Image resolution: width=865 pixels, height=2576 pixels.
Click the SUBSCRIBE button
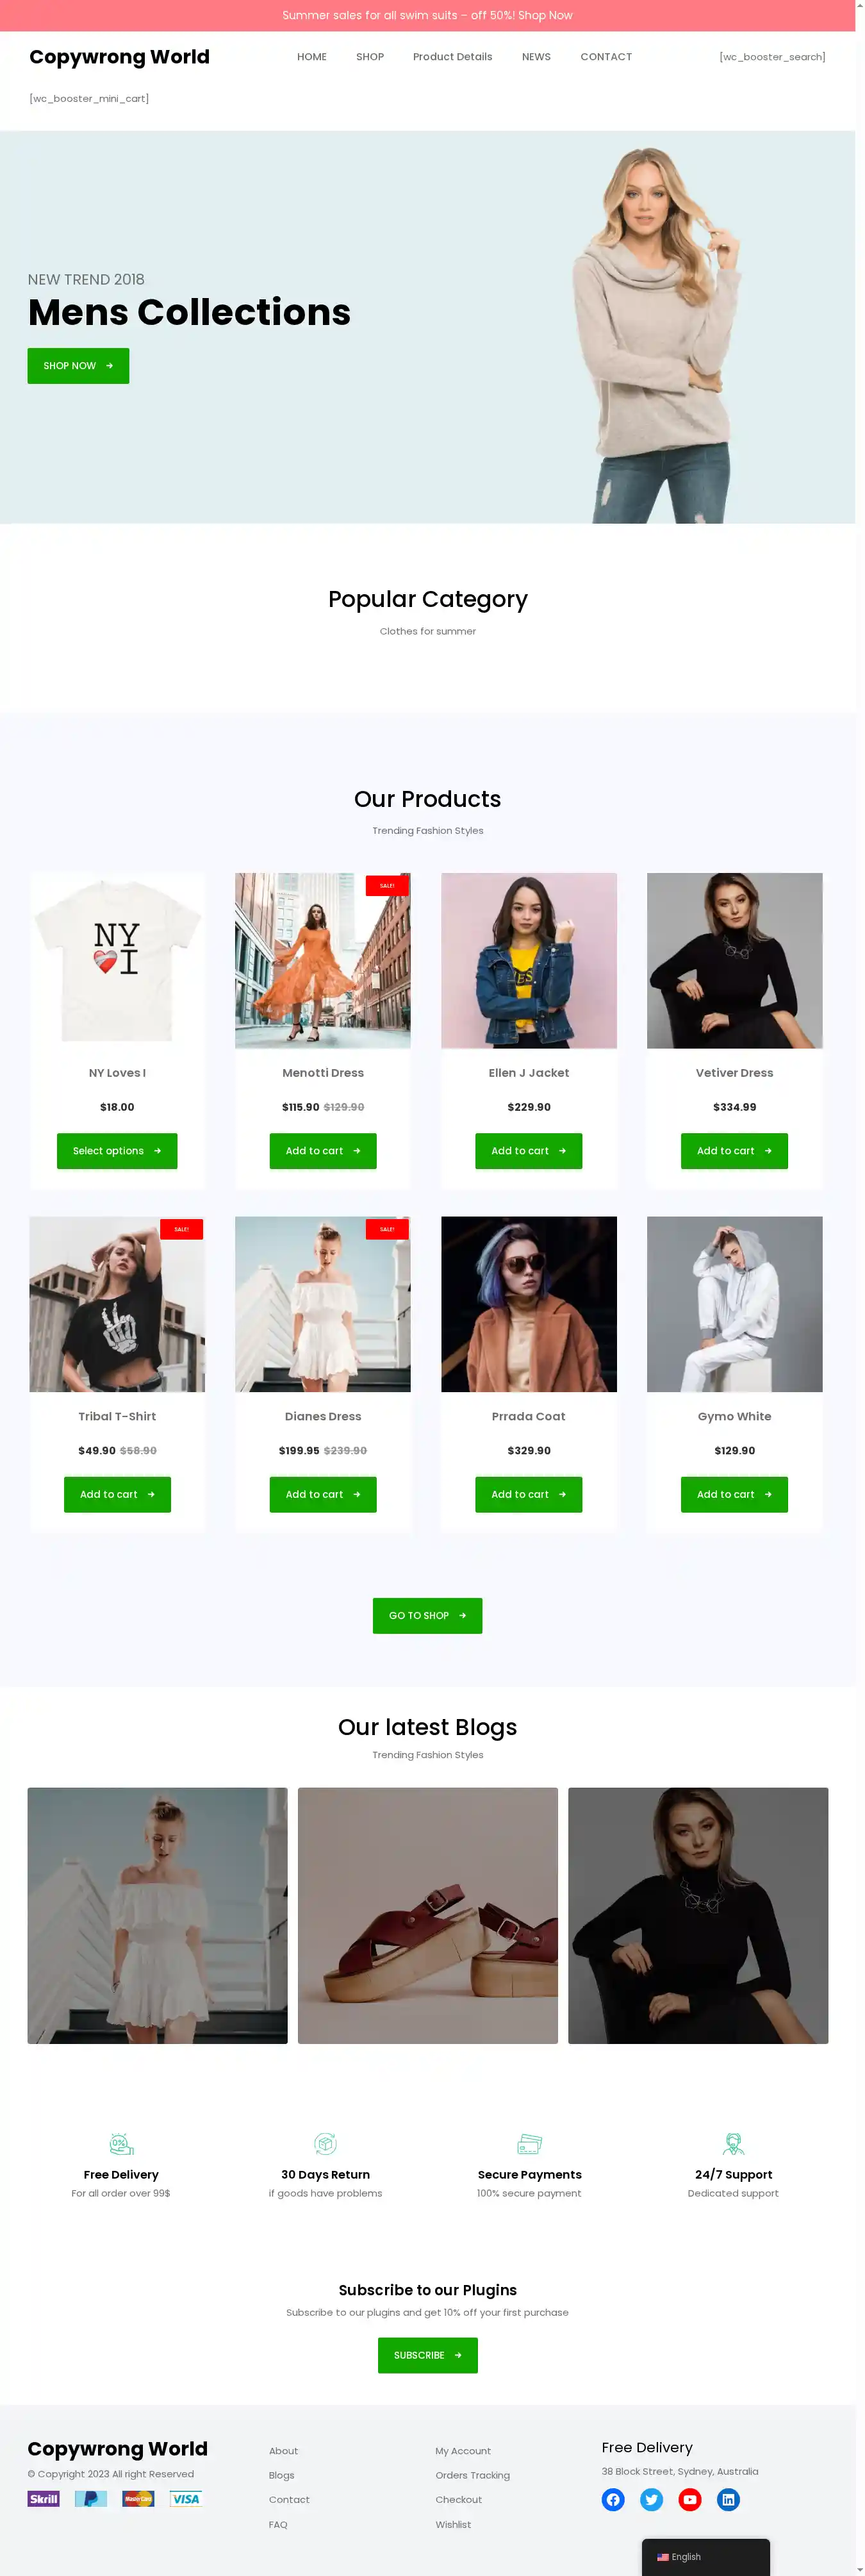point(428,2356)
